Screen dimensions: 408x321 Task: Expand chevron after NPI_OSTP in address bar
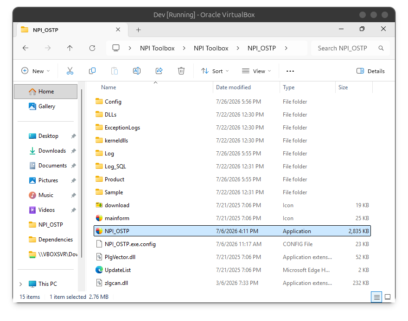286,48
